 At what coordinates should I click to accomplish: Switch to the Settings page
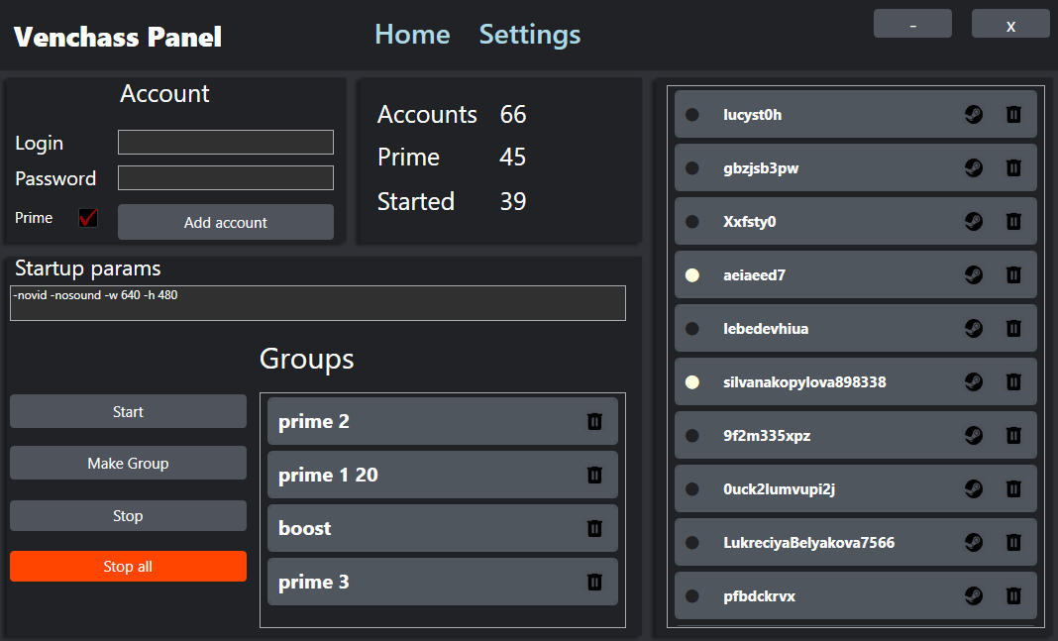click(x=529, y=34)
